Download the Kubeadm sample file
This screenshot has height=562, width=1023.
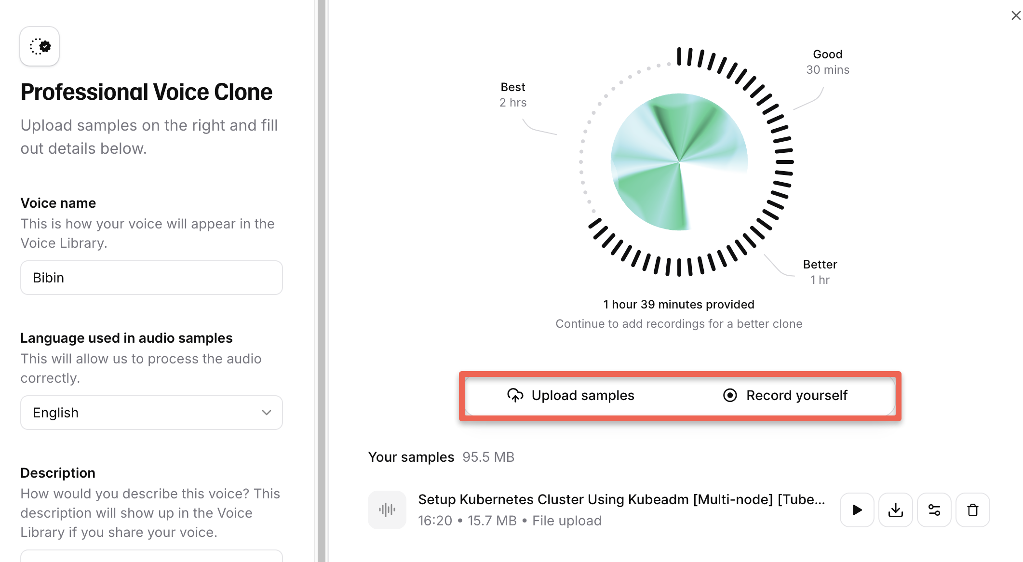(895, 510)
